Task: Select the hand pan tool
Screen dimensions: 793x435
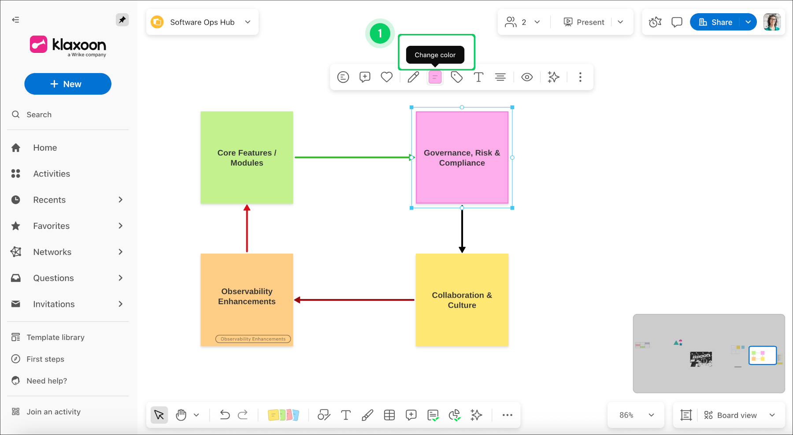Action: click(x=181, y=415)
